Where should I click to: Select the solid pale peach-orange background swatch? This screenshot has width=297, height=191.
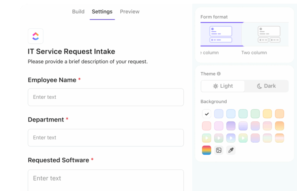tap(279, 114)
